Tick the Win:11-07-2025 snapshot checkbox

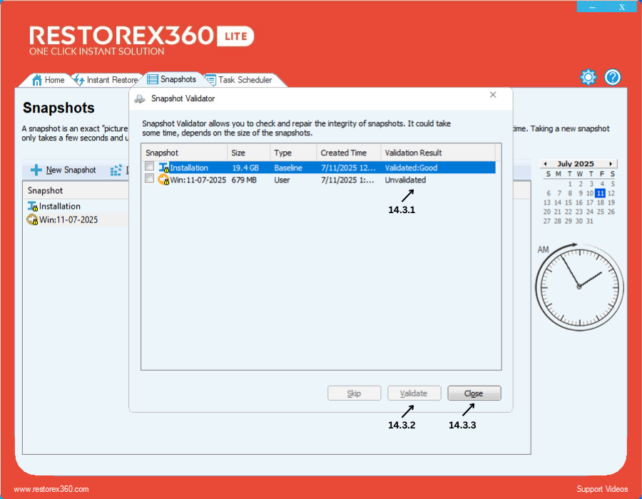point(149,179)
